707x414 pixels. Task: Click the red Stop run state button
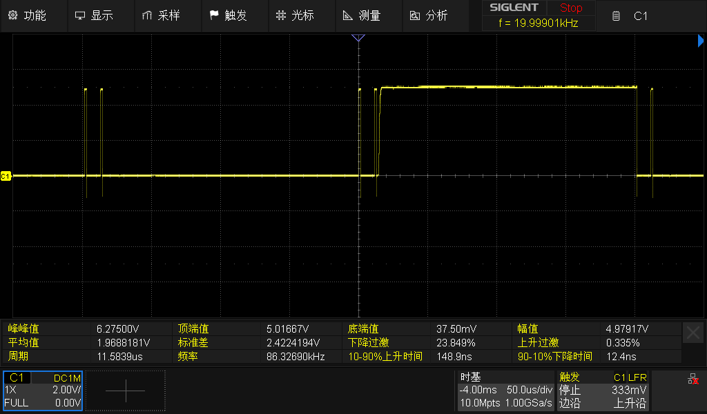click(x=571, y=8)
